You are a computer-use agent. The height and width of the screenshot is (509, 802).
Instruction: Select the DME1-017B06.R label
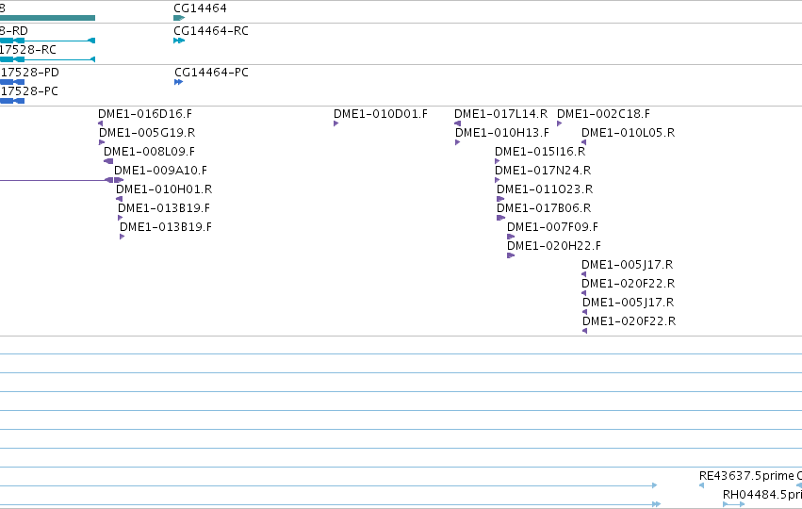click(x=544, y=208)
